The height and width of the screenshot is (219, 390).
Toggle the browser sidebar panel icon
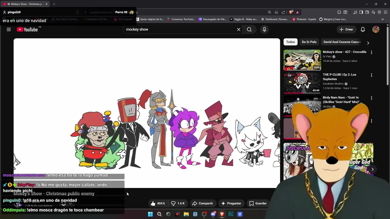[x=361, y=12]
